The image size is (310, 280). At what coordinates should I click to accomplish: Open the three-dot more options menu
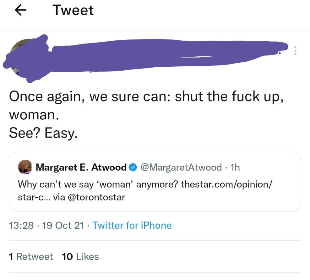(x=295, y=51)
